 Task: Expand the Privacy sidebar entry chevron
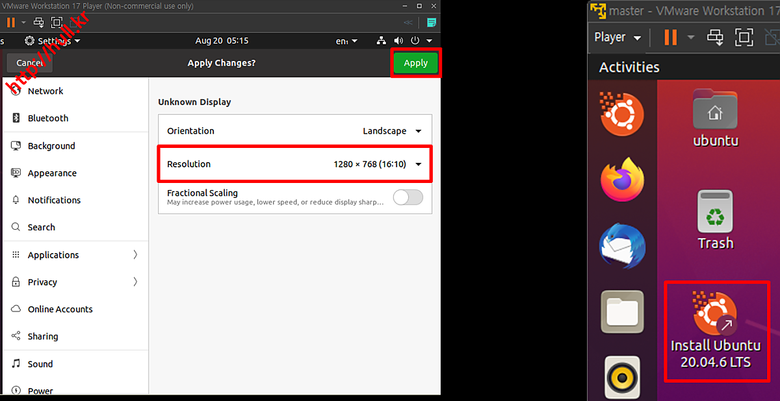135,282
